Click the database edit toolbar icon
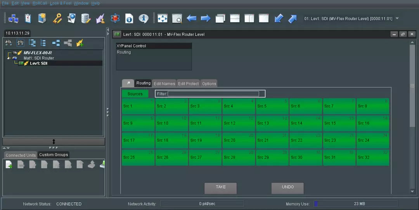 point(86,19)
